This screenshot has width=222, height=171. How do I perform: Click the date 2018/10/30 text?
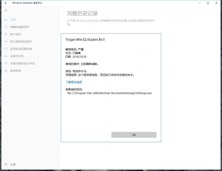click(79, 57)
